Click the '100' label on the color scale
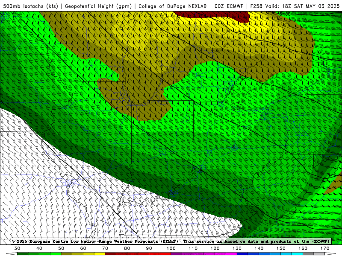The width and height of the screenshot is (342, 256). click(171, 248)
